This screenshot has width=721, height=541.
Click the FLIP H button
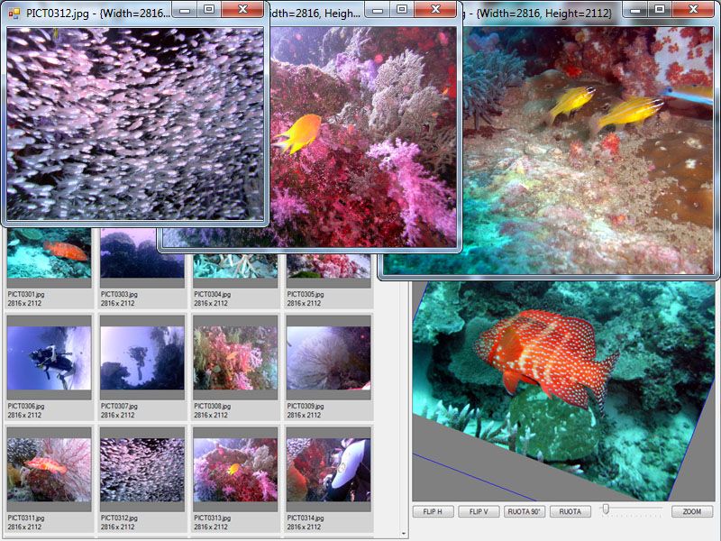click(434, 511)
